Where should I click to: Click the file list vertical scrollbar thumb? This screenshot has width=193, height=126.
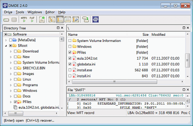(187, 60)
